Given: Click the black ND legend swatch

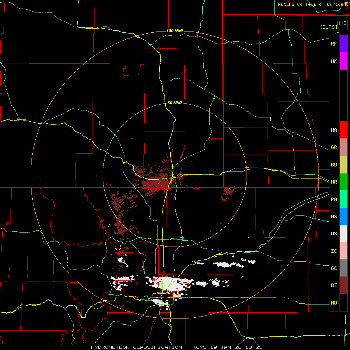Looking at the screenshot, I should tap(343, 303).
